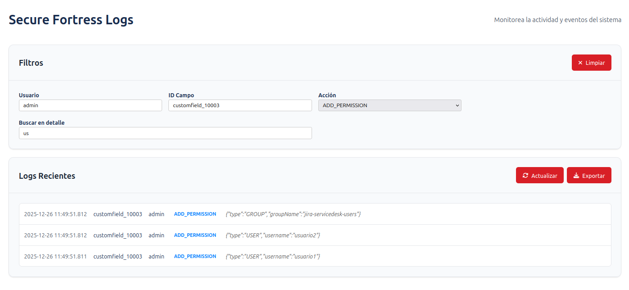
Task: Click ADD_PERMISSION on the usuario1 log entry
Action: point(195,256)
